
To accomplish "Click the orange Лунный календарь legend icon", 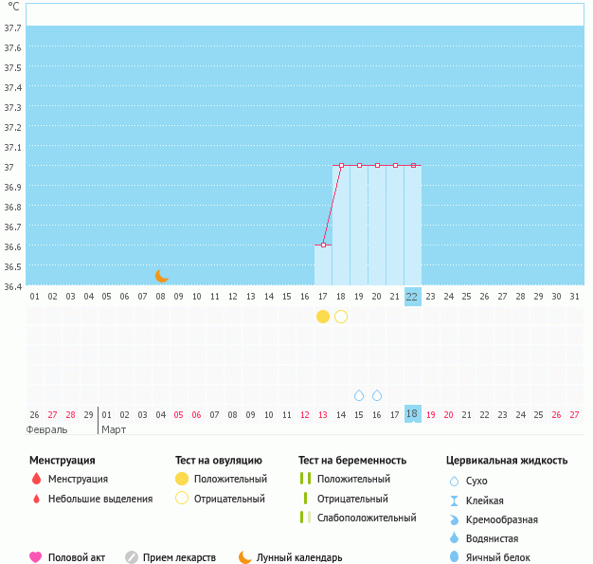I will [x=245, y=557].
